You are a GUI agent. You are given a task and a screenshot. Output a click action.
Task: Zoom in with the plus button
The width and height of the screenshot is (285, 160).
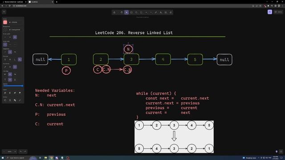[x=15, y=151]
